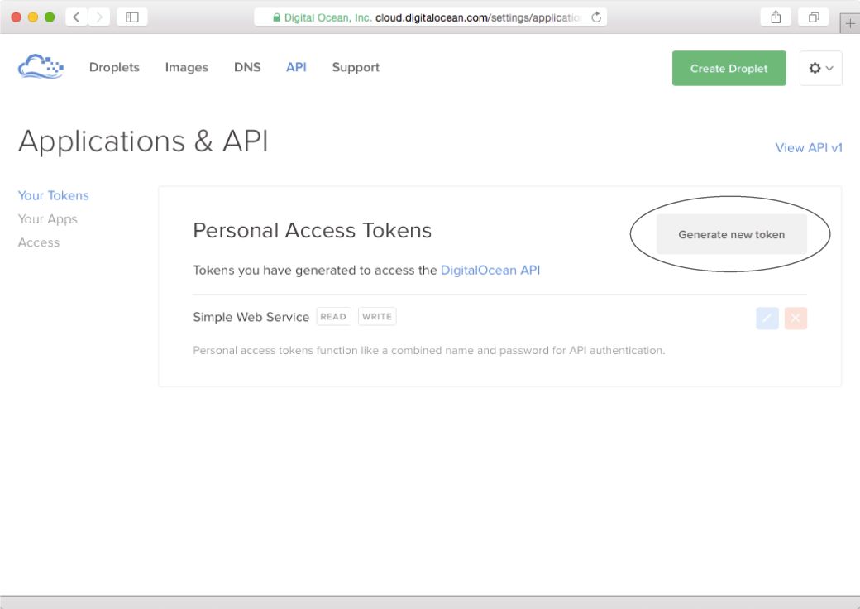Select Your Apps in sidebar
The width and height of the screenshot is (860, 609).
click(48, 219)
